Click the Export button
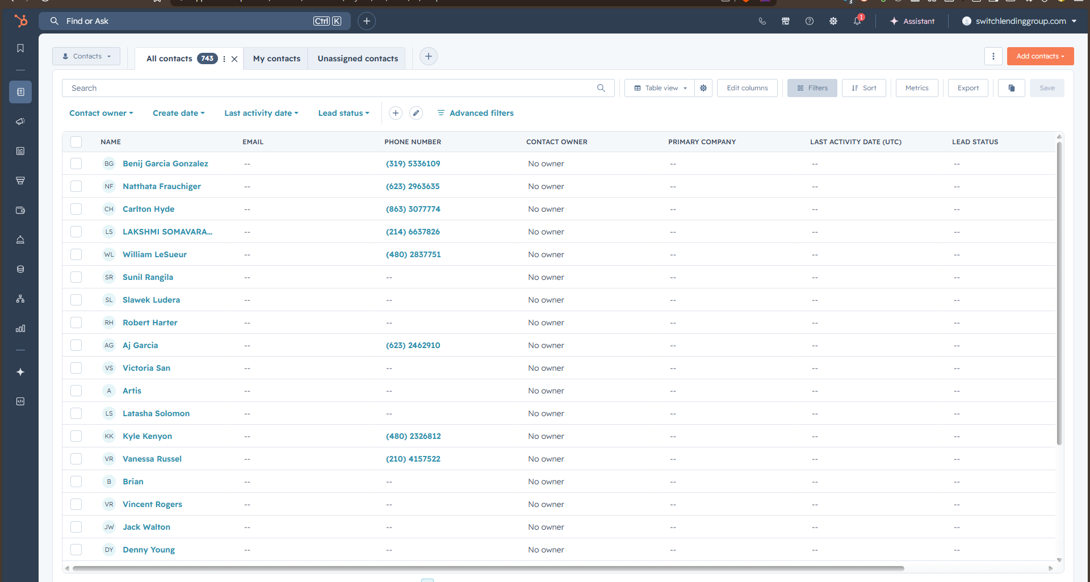 coord(968,88)
